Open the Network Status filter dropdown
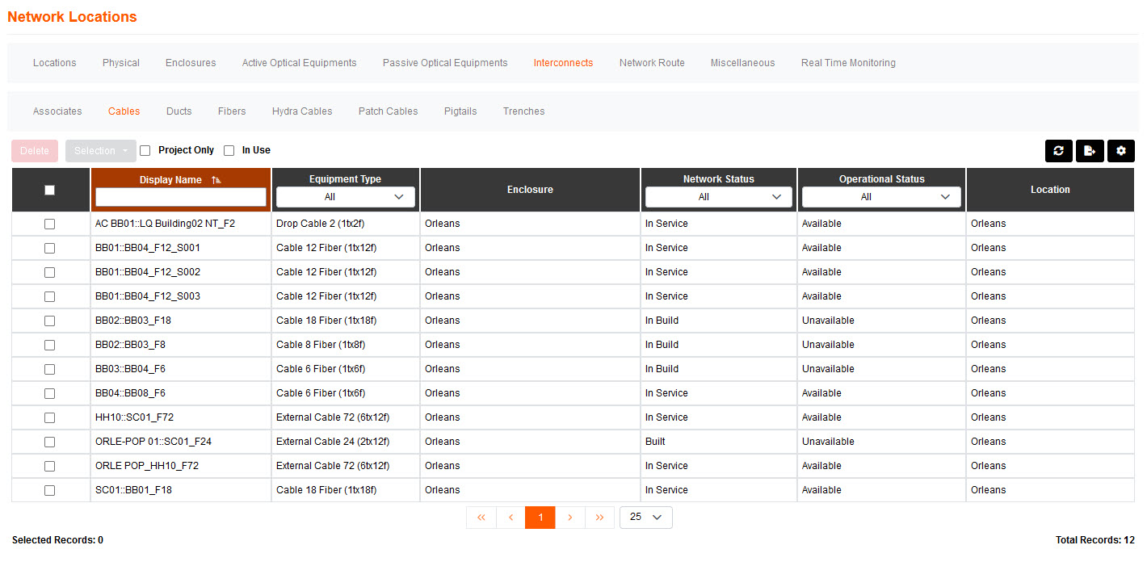 pos(718,197)
